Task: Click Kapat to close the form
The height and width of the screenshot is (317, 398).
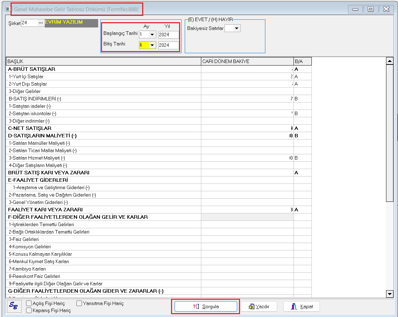Action: (302, 306)
